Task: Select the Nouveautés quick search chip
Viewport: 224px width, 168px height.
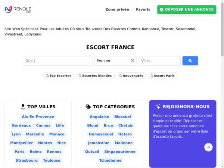Action: pyautogui.click(x=131, y=76)
